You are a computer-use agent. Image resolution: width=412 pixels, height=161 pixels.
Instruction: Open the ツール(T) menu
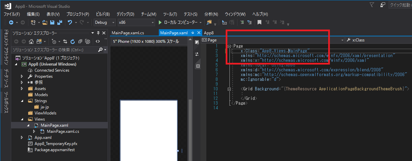(170, 14)
